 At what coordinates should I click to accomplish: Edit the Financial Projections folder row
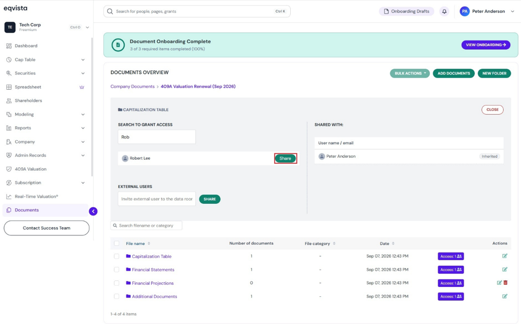(499, 283)
